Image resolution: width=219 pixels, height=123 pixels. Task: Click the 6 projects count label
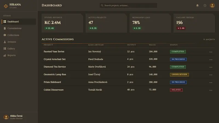pos(209,39)
